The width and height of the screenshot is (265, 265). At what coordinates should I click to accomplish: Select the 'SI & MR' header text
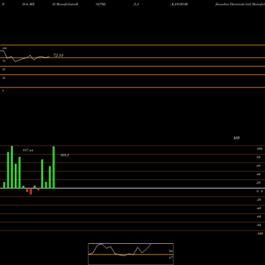(x=28, y=4)
